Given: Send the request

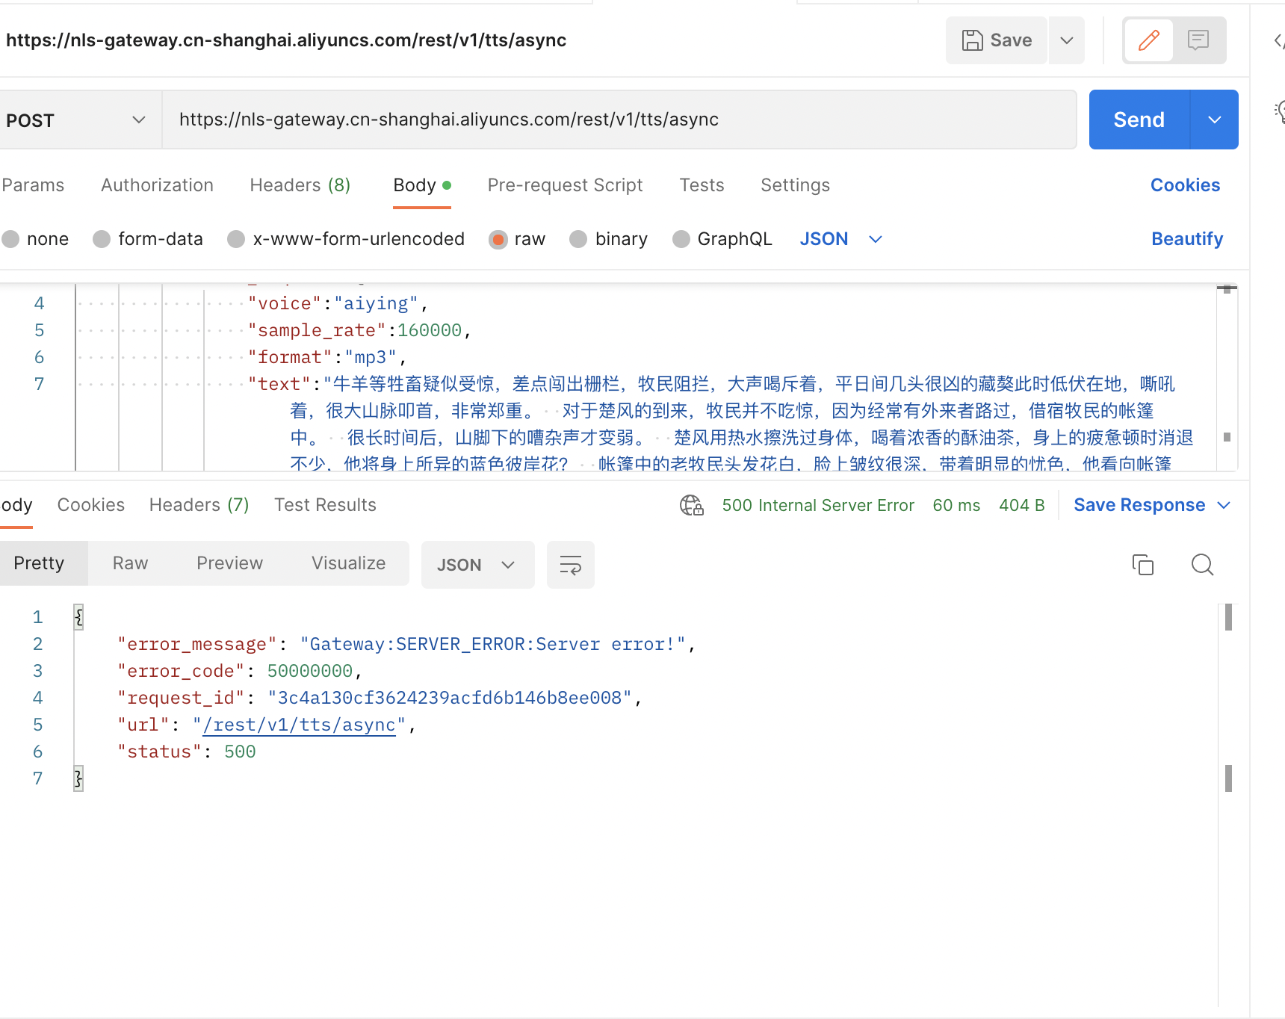Looking at the screenshot, I should pos(1139,120).
